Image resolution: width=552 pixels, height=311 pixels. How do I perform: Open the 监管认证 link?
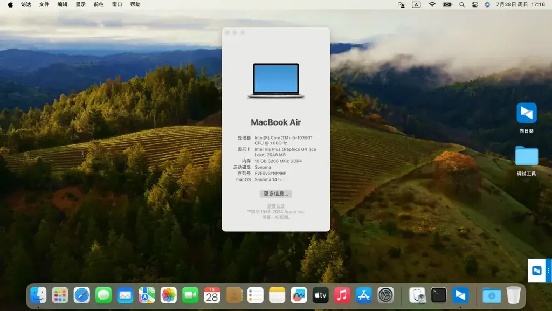pos(275,206)
